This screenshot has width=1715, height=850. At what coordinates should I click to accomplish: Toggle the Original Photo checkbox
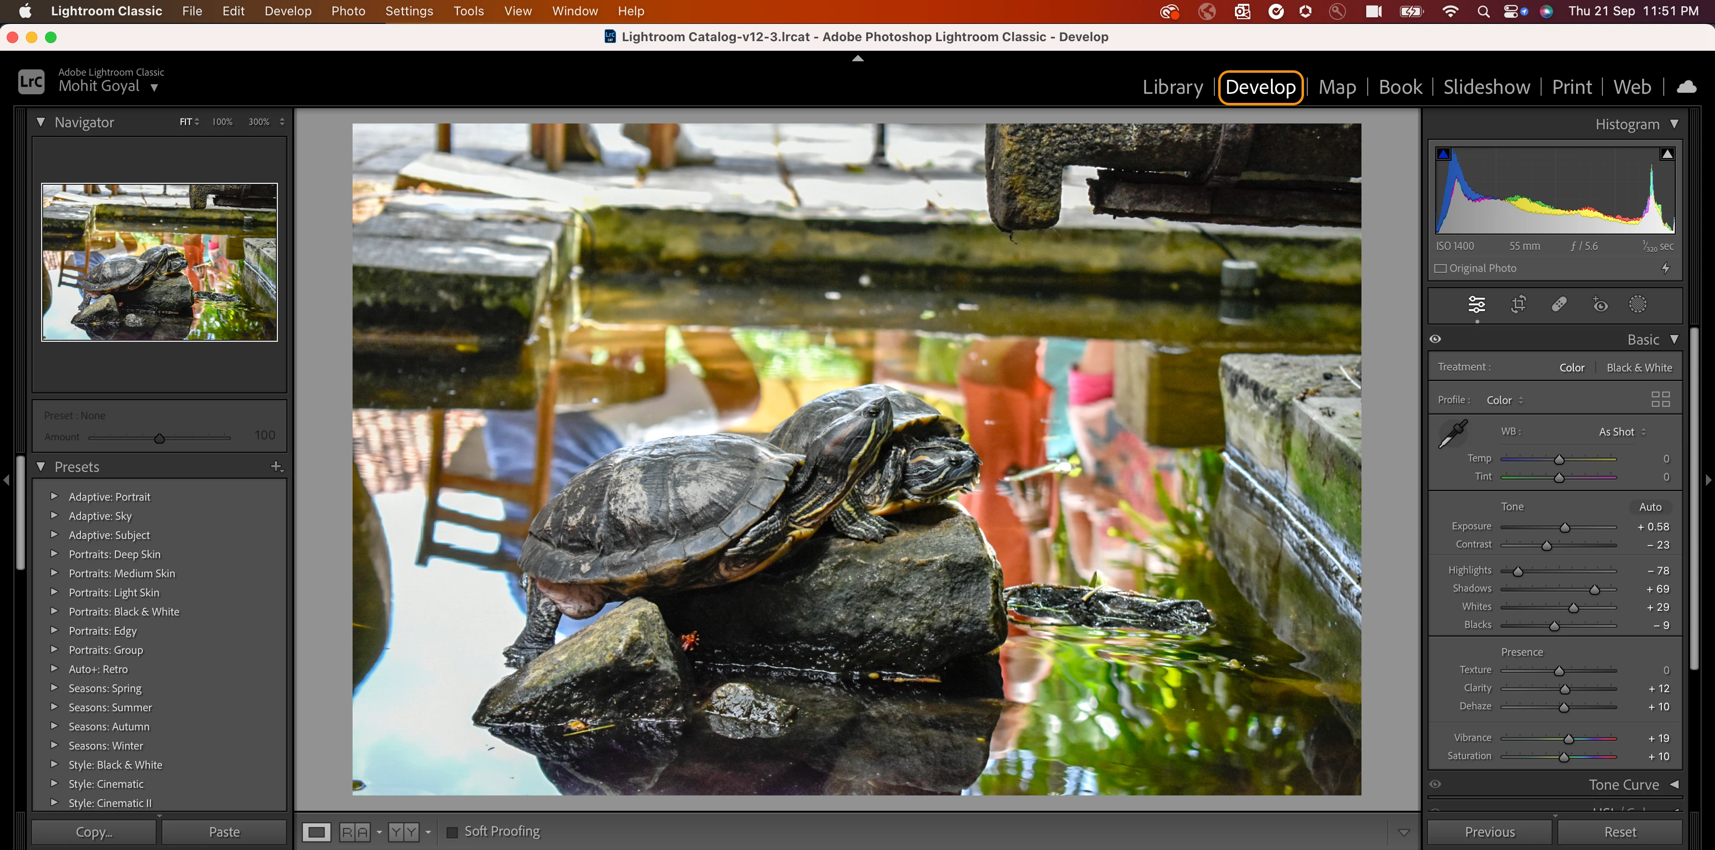point(1441,268)
